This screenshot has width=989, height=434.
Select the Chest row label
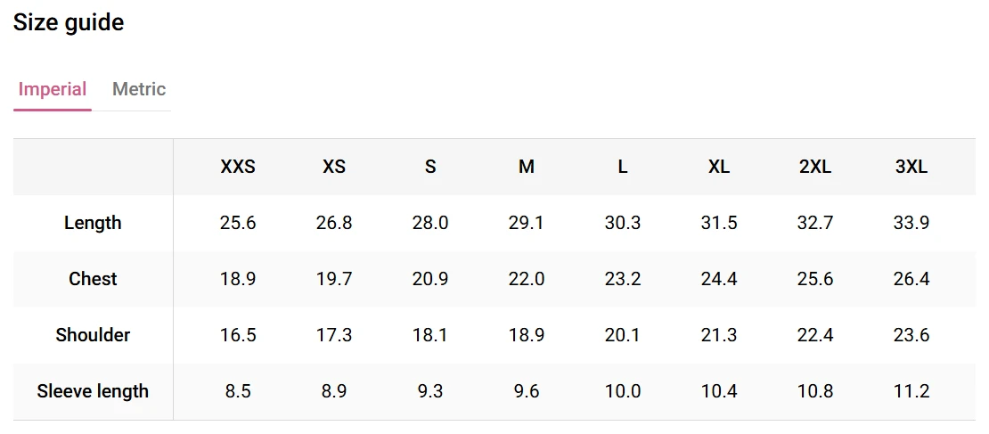[x=93, y=279]
